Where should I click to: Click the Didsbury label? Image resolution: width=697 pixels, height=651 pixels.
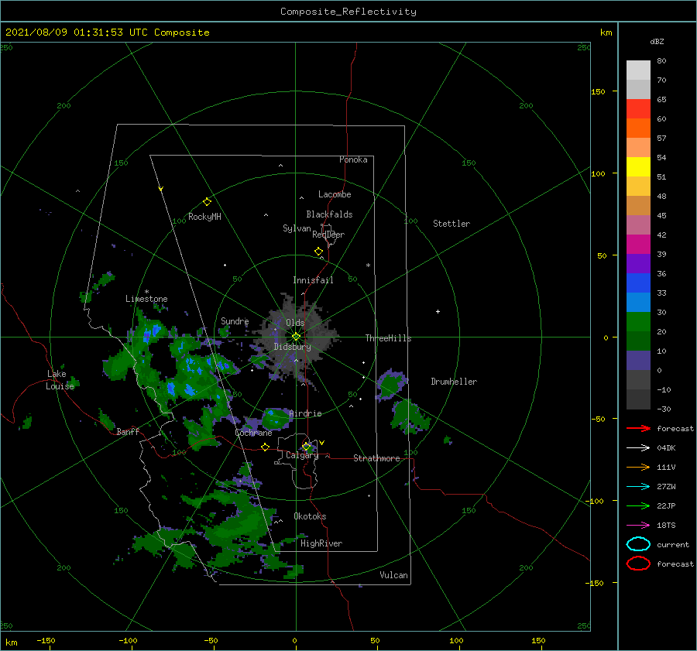coord(293,347)
